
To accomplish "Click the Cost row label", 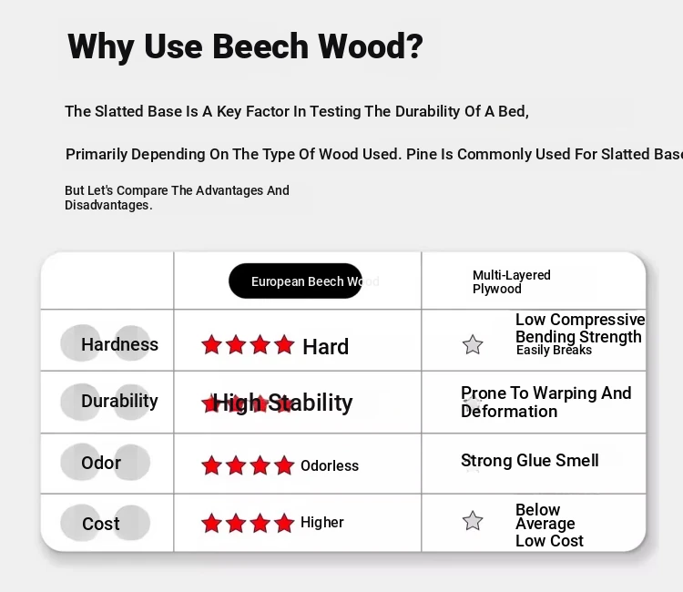I will [x=100, y=524].
